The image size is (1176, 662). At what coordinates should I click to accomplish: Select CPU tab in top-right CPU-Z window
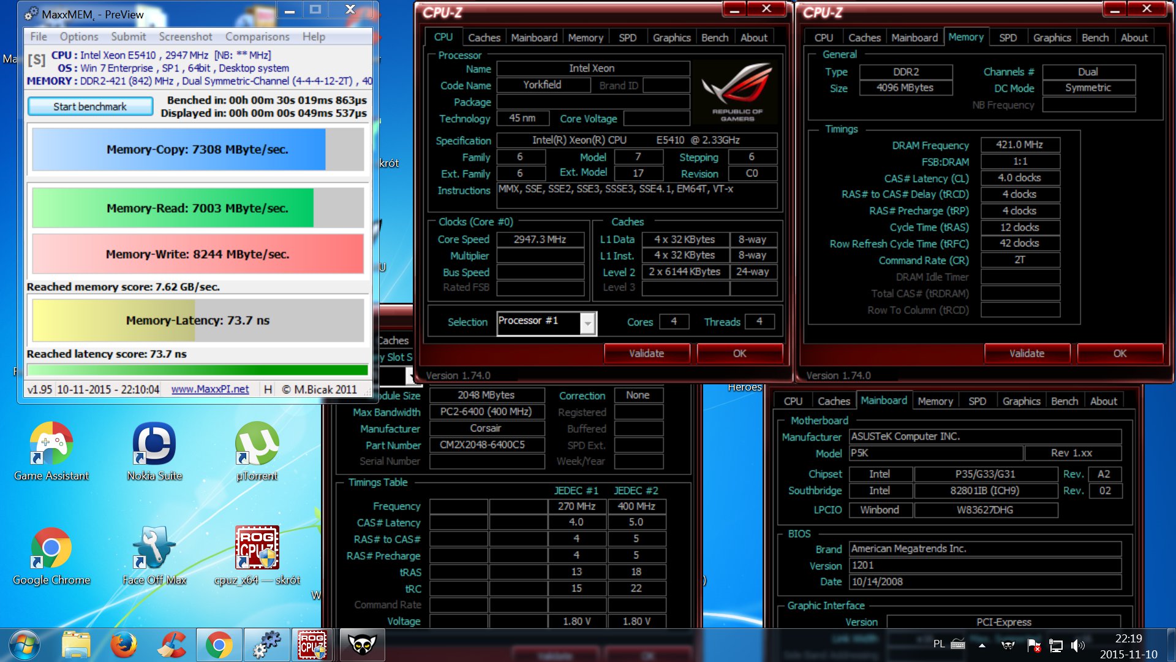[823, 37]
